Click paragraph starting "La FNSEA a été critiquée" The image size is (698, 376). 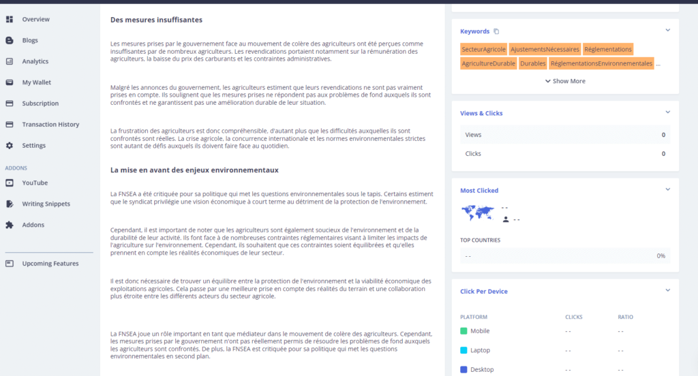(271, 198)
